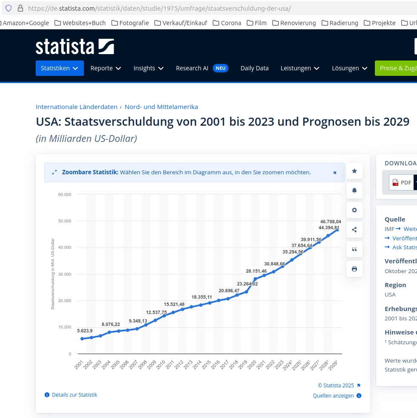Click Details zur Statistik link

click(x=74, y=395)
